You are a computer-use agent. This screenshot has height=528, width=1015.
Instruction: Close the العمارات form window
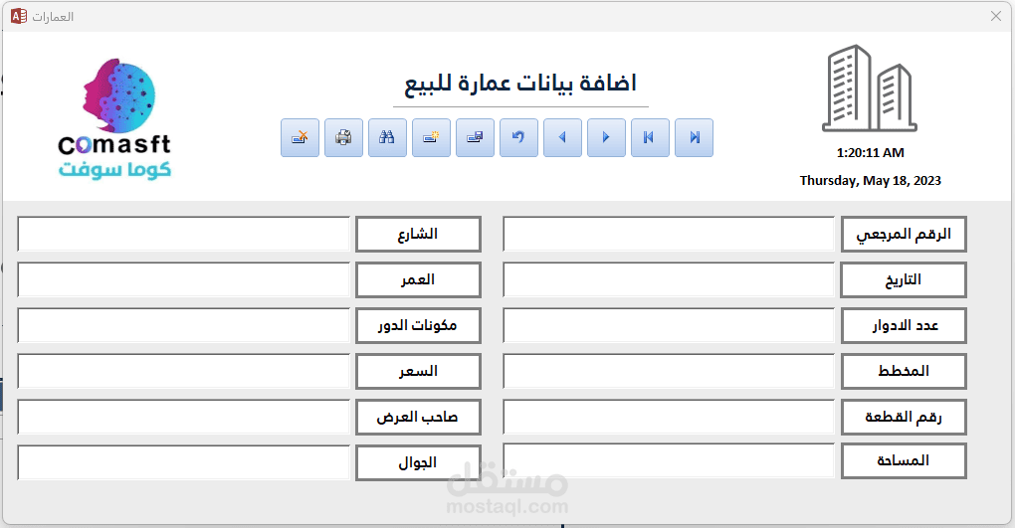coord(996,16)
